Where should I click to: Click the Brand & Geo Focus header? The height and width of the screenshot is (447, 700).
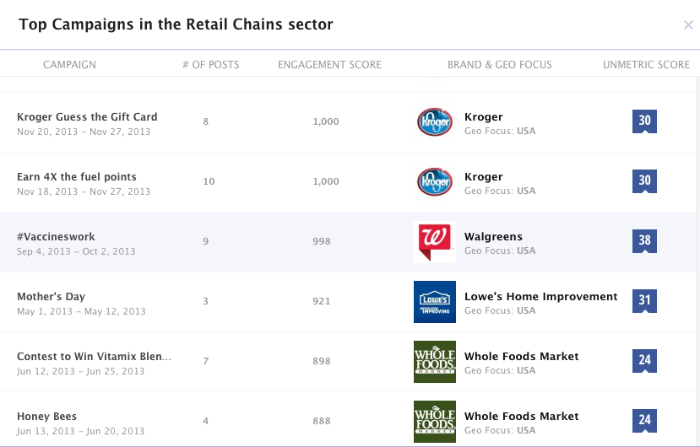[x=500, y=65]
